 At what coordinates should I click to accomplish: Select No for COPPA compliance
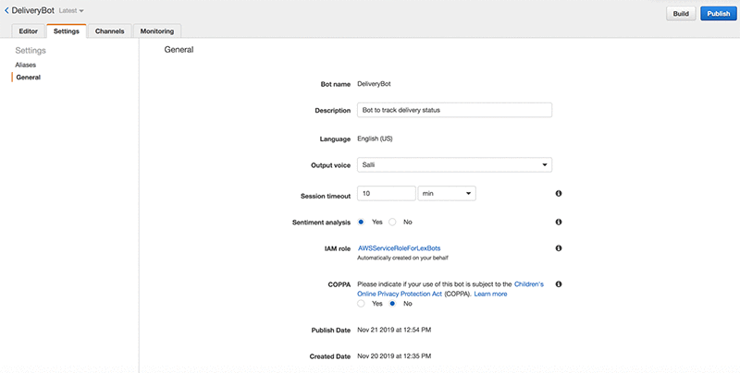[392, 303]
